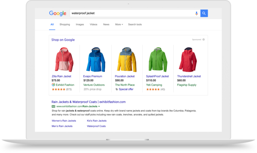Click the green Ad label badge
257x153 pixels.
(53, 106)
